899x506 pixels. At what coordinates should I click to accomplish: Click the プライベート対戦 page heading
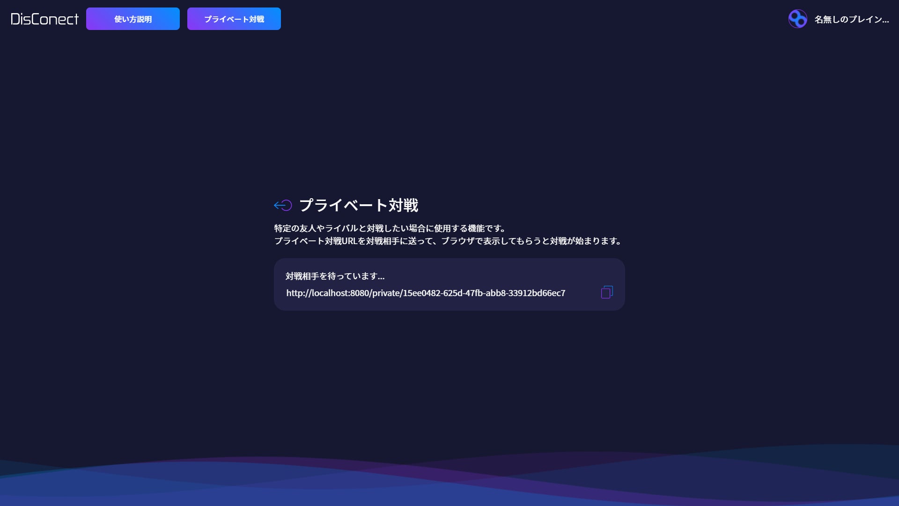point(359,205)
